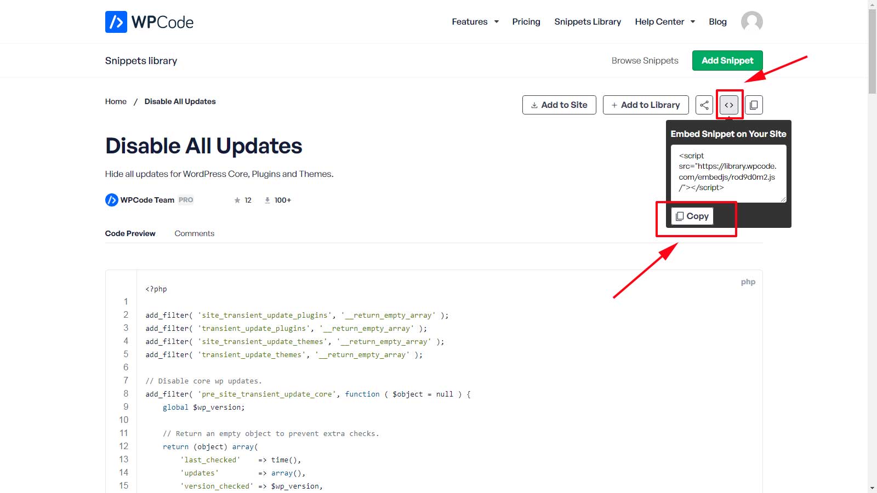
Task: Click the Disable All Updates breadcrumb text
Action: tap(180, 101)
